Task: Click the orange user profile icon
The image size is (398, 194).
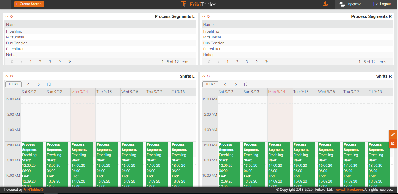Action: click(326, 4)
